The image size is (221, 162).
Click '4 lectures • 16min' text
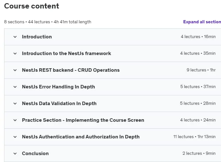point(198,36)
